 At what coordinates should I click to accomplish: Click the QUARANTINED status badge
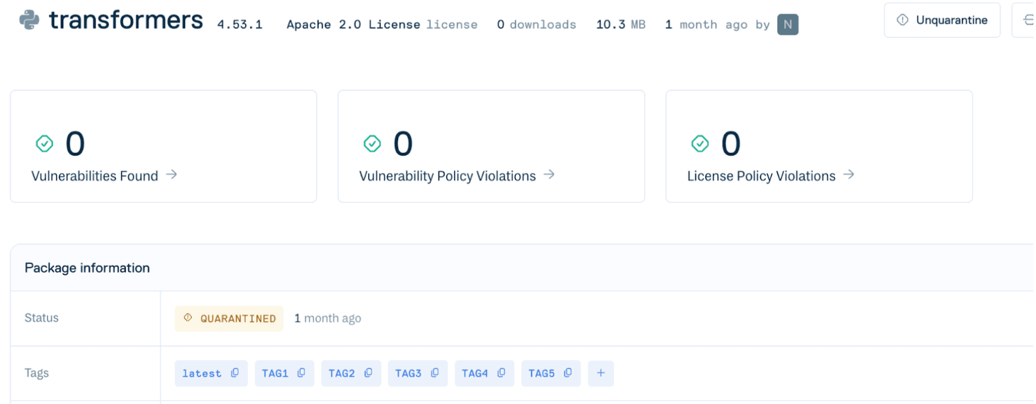click(x=229, y=318)
